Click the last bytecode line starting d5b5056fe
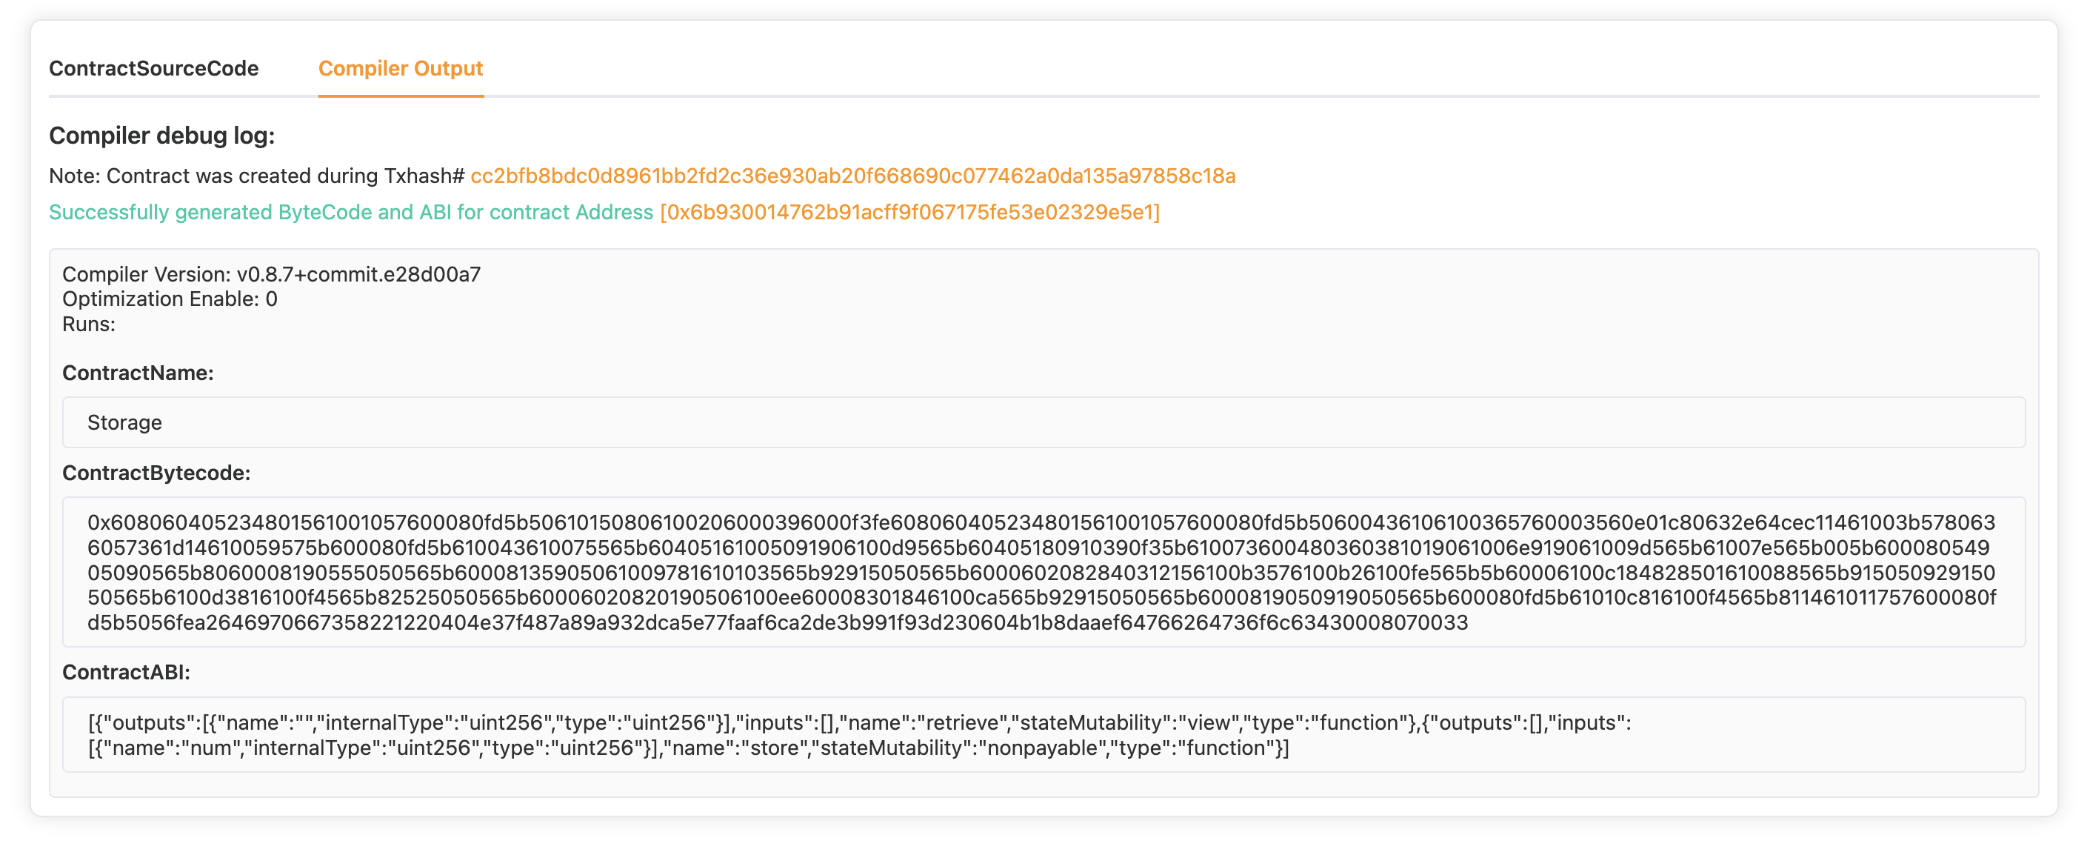Image resolution: width=2090 pixels, height=852 pixels. pyautogui.click(x=777, y=623)
